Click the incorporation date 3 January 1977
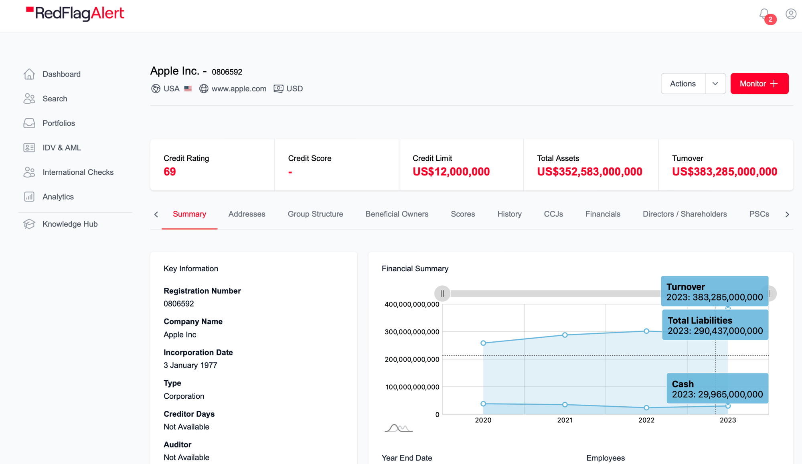 coord(190,365)
